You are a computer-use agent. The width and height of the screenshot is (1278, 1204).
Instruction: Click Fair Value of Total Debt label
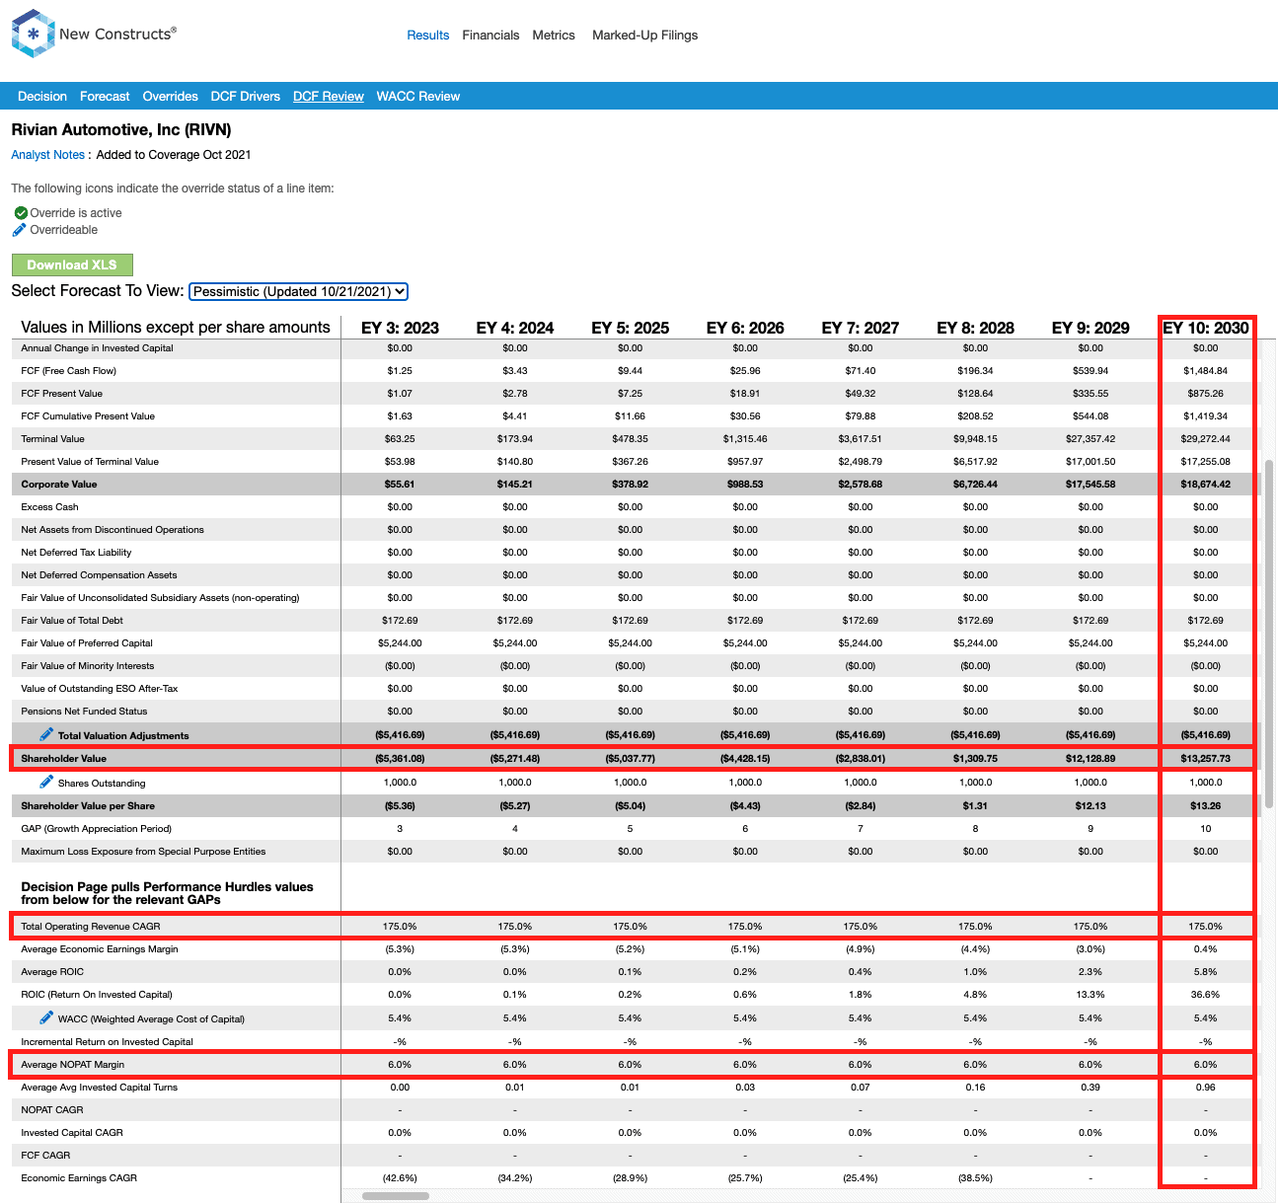point(72,620)
